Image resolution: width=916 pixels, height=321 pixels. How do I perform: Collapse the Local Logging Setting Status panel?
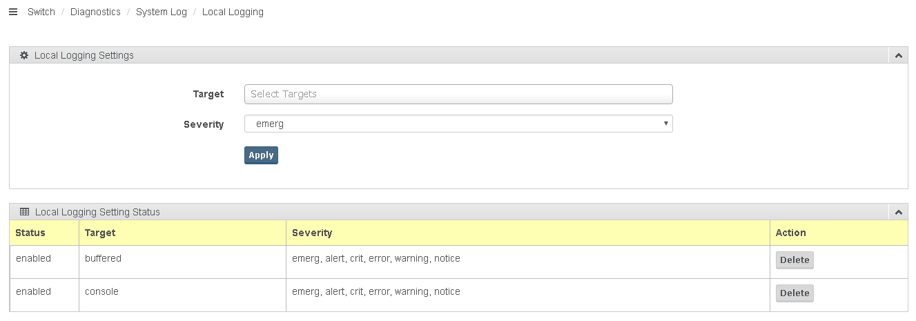pyautogui.click(x=898, y=212)
